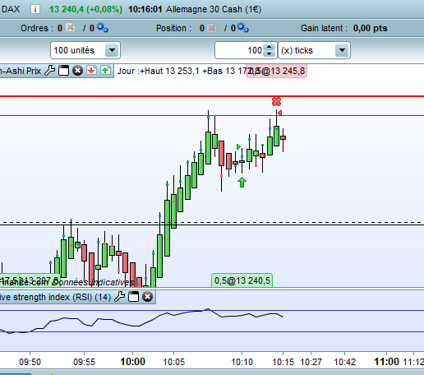Click the Gain latent 0,00 pts value

click(x=370, y=28)
